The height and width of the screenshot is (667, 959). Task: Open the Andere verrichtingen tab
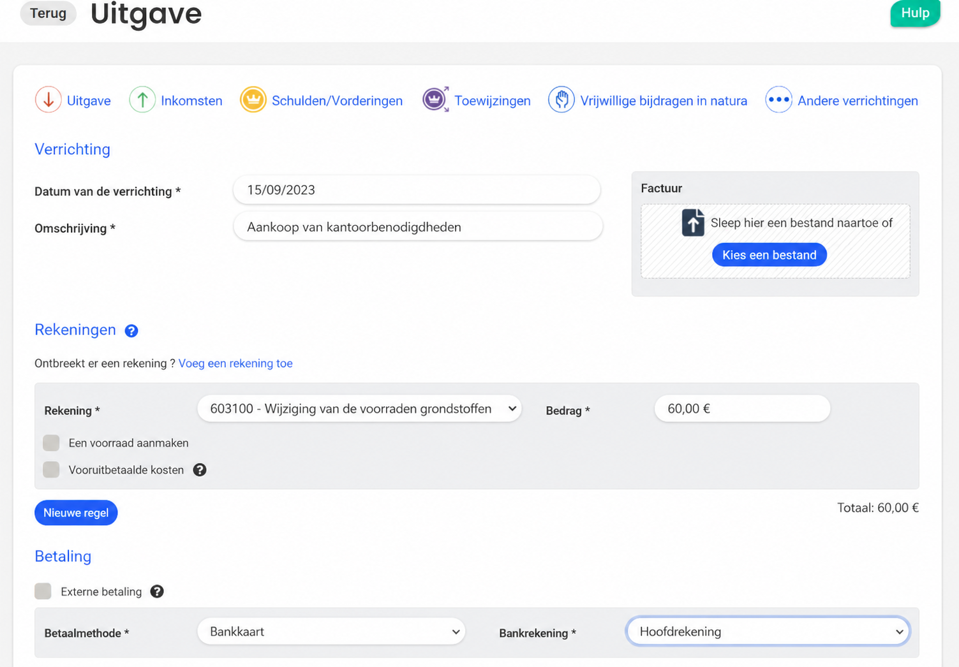pos(858,101)
